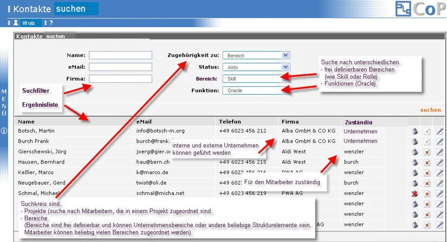Select the Kontakte suchen panel tab
This screenshot has height=242, width=447.
point(41,37)
